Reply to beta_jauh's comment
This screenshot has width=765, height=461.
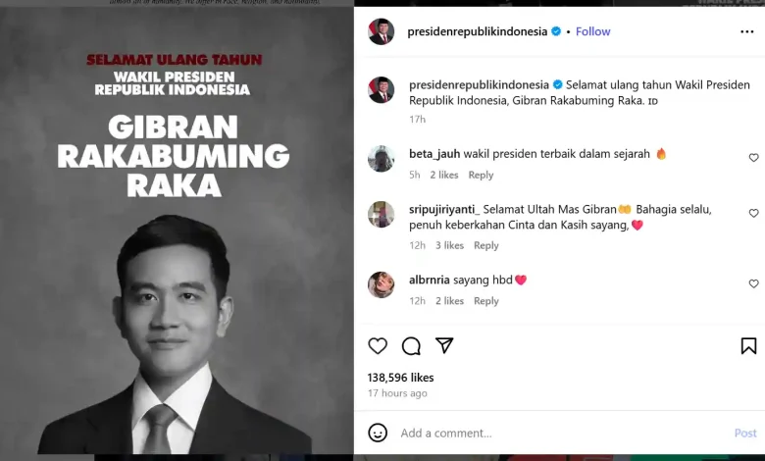tap(481, 175)
